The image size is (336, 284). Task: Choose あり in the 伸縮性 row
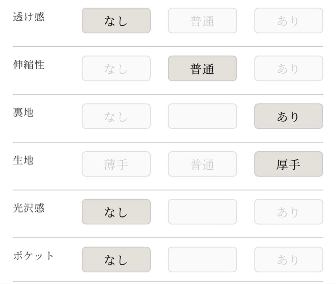coord(288,68)
